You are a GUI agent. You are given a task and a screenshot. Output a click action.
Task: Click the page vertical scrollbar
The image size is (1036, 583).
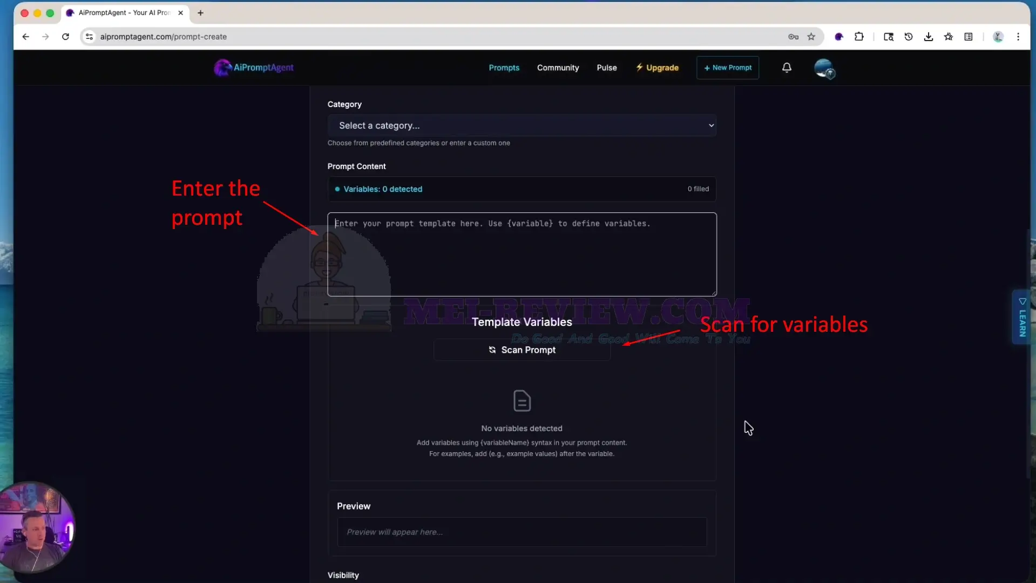pyautogui.click(x=1027, y=354)
